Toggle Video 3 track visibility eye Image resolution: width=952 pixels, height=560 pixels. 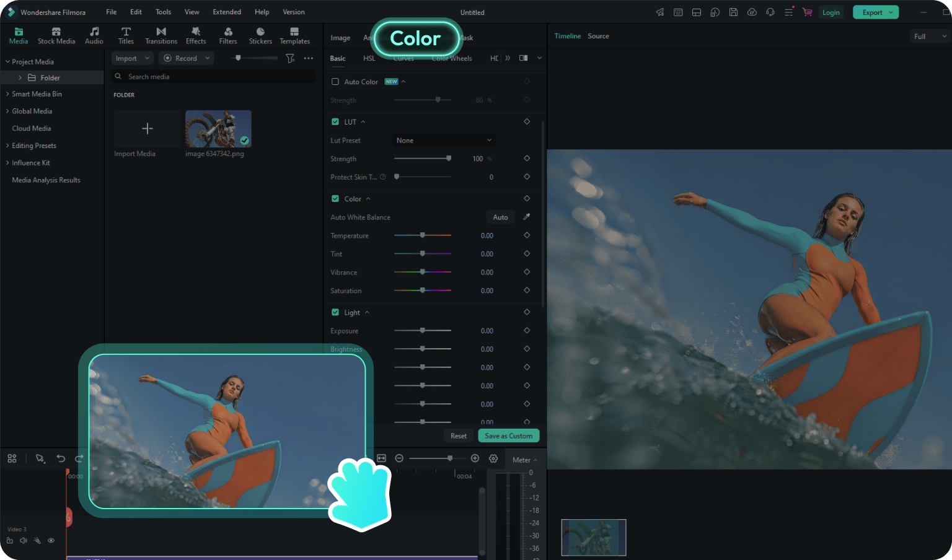51,541
